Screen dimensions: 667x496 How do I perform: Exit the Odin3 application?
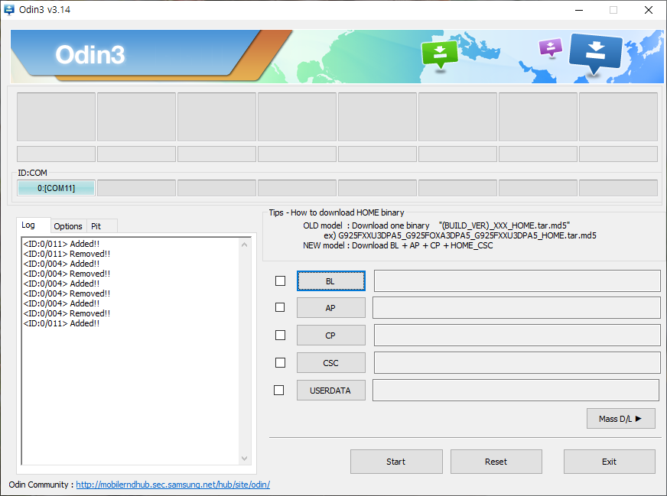pyautogui.click(x=609, y=462)
